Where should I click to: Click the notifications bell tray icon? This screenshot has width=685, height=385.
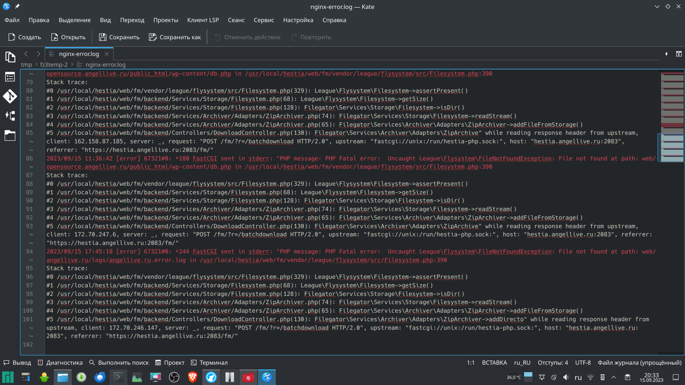pos(542,377)
